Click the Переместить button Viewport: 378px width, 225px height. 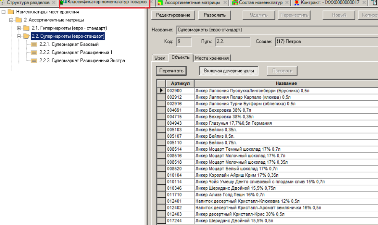tap(294, 15)
